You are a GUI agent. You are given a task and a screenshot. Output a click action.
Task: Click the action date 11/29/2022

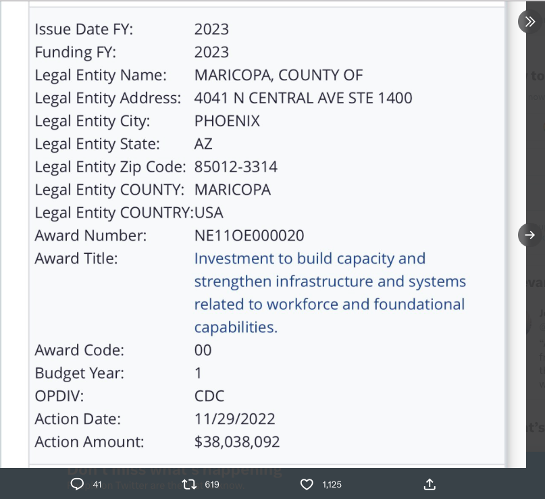(234, 419)
